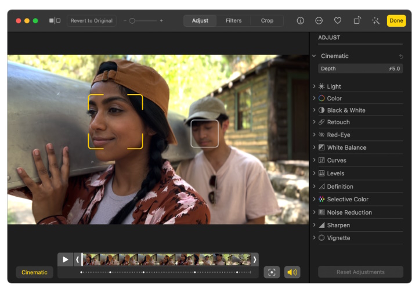Open the More options ellipsis menu
The width and height of the screenshot is (419, 289).
point(319,20)
